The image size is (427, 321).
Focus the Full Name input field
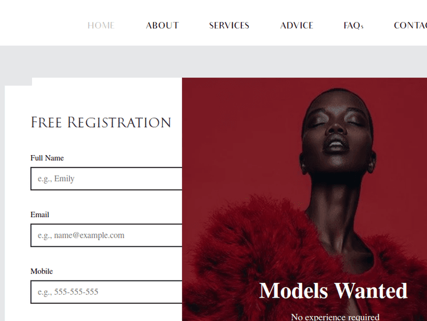click(x=106, y=178)
